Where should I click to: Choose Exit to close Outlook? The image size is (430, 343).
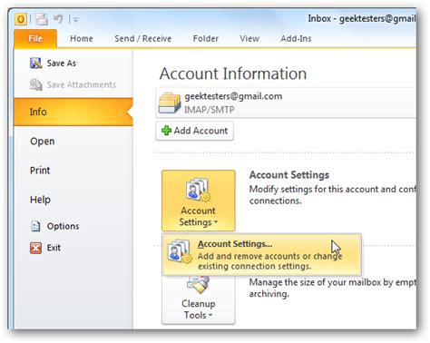coord(54,248)
